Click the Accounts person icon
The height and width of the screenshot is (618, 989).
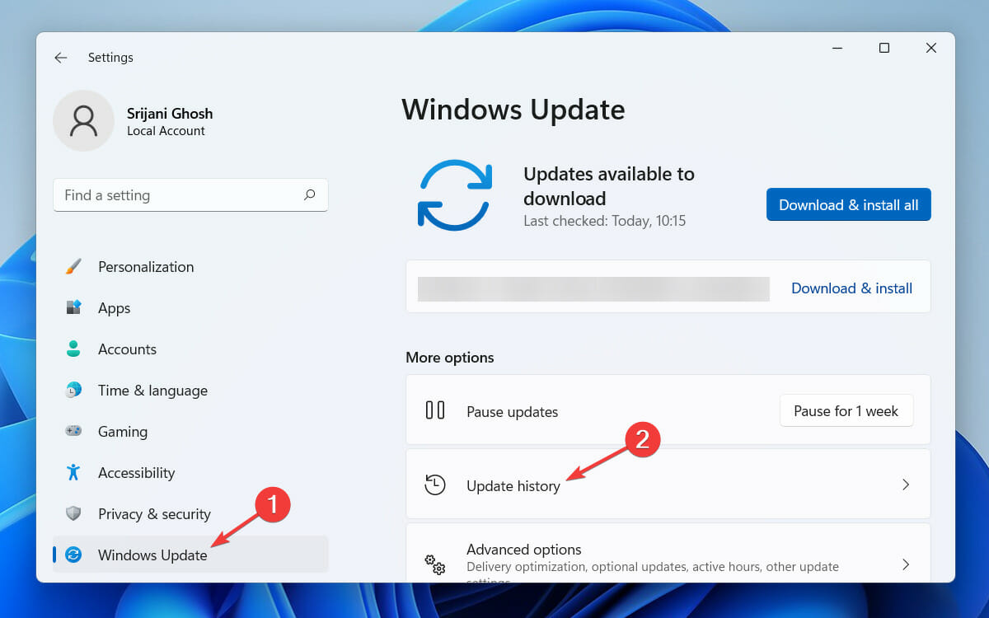73,349
